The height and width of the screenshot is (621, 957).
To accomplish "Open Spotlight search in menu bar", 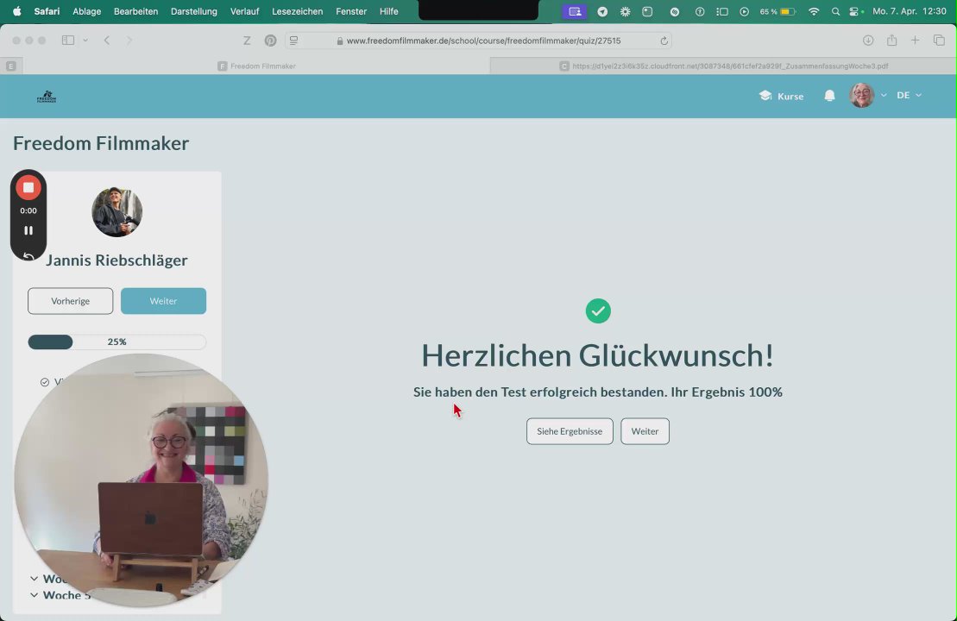I will pyautogui.click(x=835, y=11).
